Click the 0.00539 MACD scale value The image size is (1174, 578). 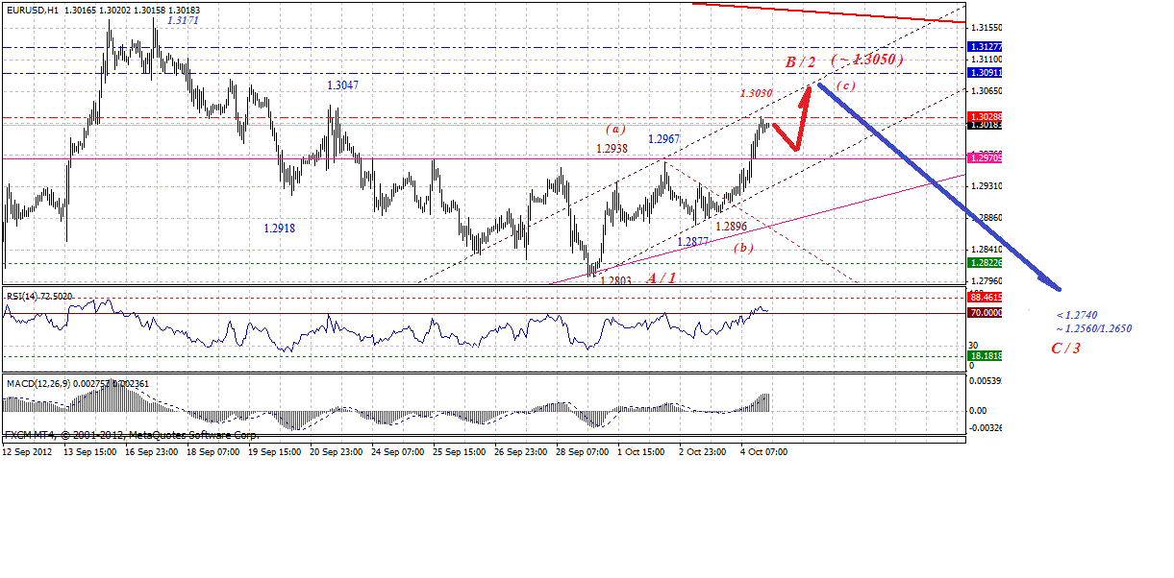point(987,381)
